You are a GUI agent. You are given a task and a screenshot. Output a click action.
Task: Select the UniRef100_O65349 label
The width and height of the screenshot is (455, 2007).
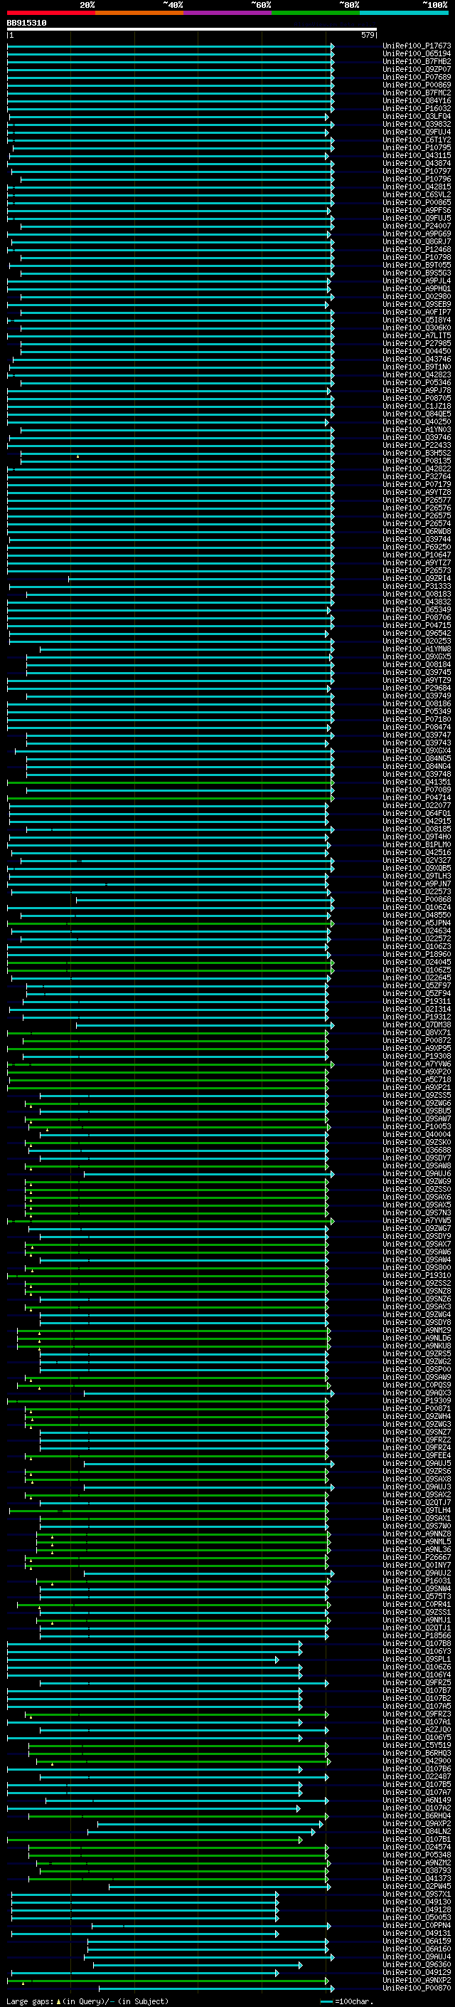click(x=417, y=610)
